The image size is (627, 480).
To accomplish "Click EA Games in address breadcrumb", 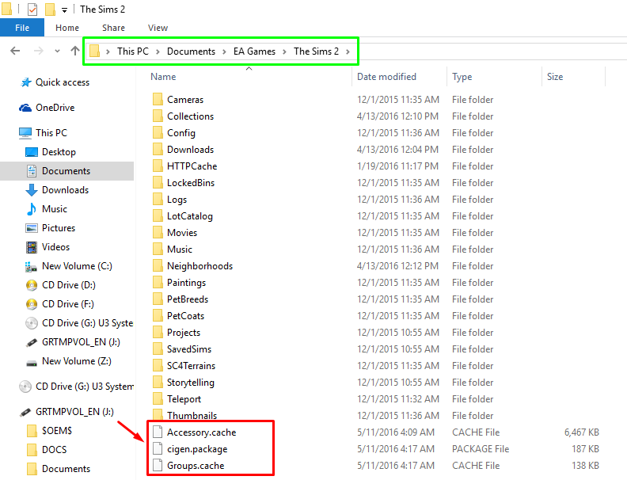I will pyautogui.click(x=254, y=51).
